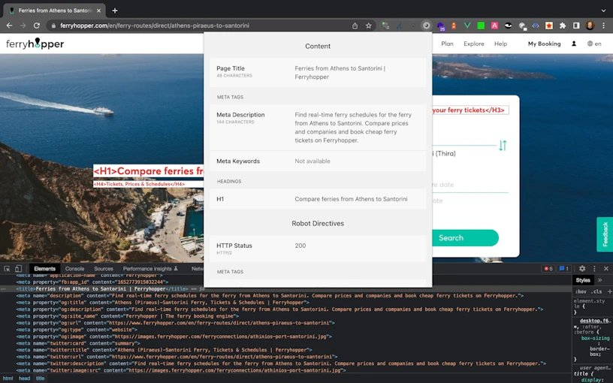Click My Booking link
Screen dimensions: 613x383
[x=544, y=44]
